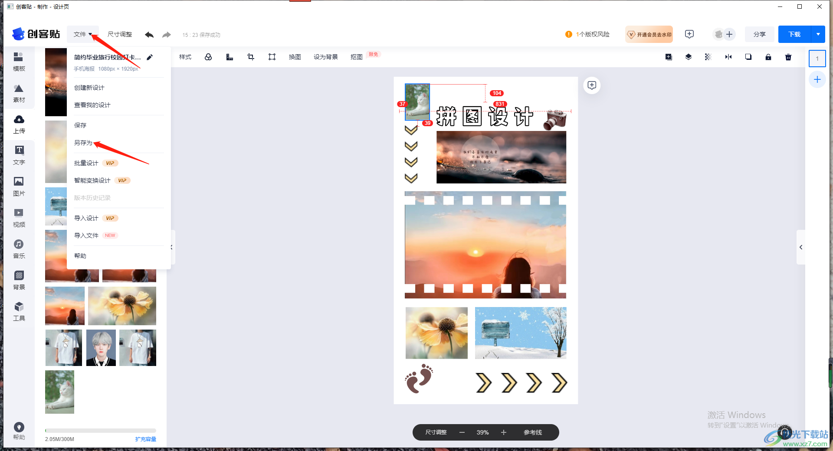833x451 pixels.
Task: Select page 1 thumbnail
Action: point(817,59)
